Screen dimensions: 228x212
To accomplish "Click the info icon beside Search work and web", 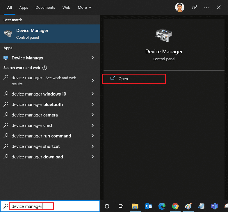I will pyautogui.click(x=44, y=68).
